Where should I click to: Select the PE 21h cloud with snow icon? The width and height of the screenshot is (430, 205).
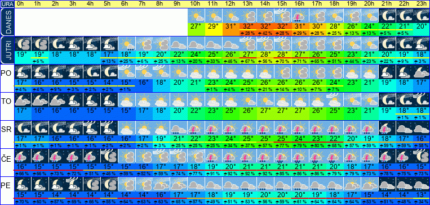pyautogui.click(x=387, y=184)
